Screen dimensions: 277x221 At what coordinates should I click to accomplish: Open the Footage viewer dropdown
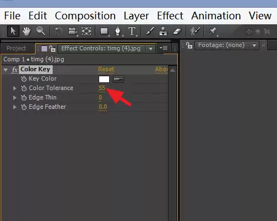(x=254, y=45)
